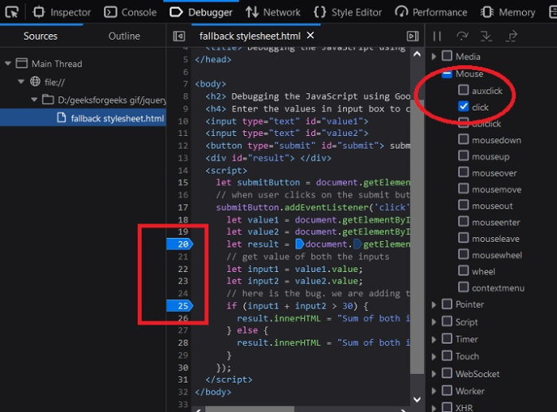Expand the Script event category
557x412 pixels.
pos(434,322)
